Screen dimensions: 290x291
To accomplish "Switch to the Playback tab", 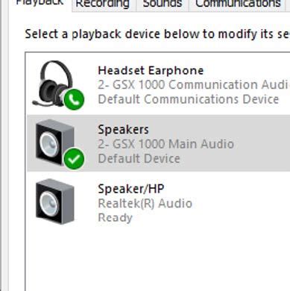I will pyautogui.click(x=40, y=4).
